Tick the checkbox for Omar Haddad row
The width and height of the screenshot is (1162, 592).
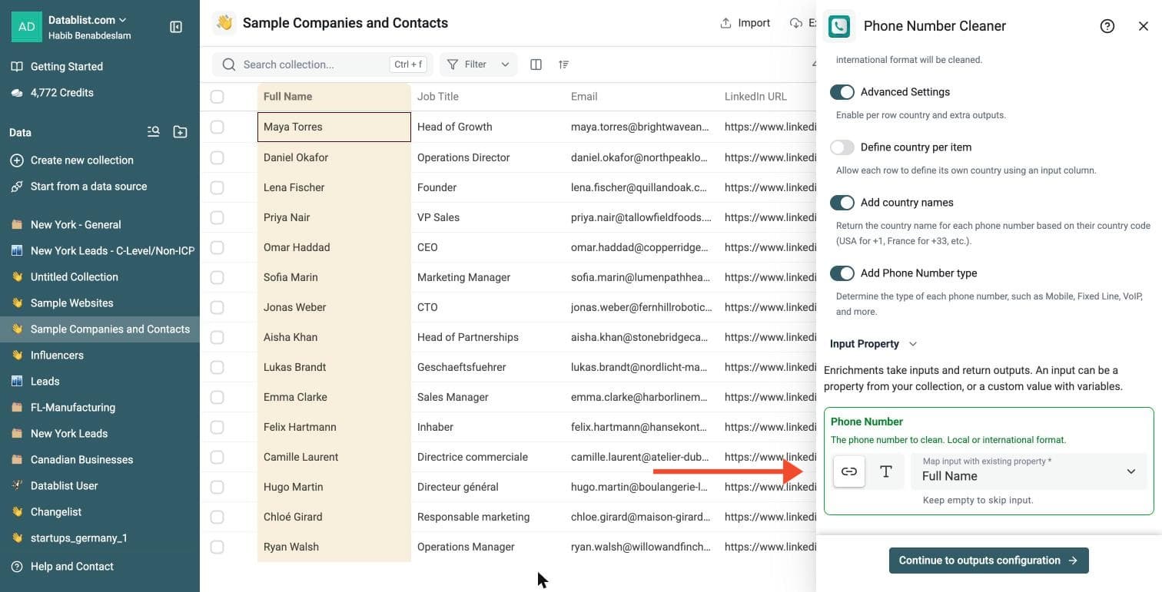217,247
